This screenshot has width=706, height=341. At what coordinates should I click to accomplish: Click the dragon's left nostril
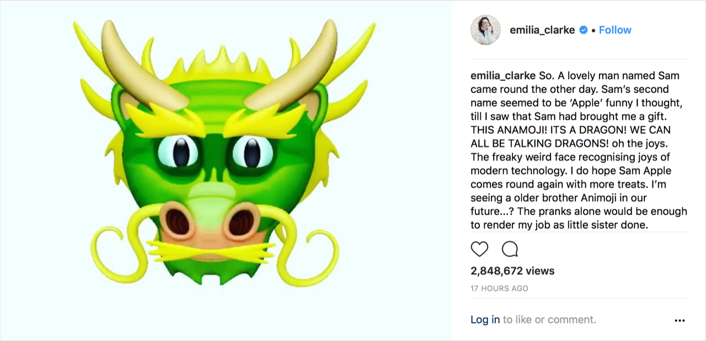coord(178,222)
